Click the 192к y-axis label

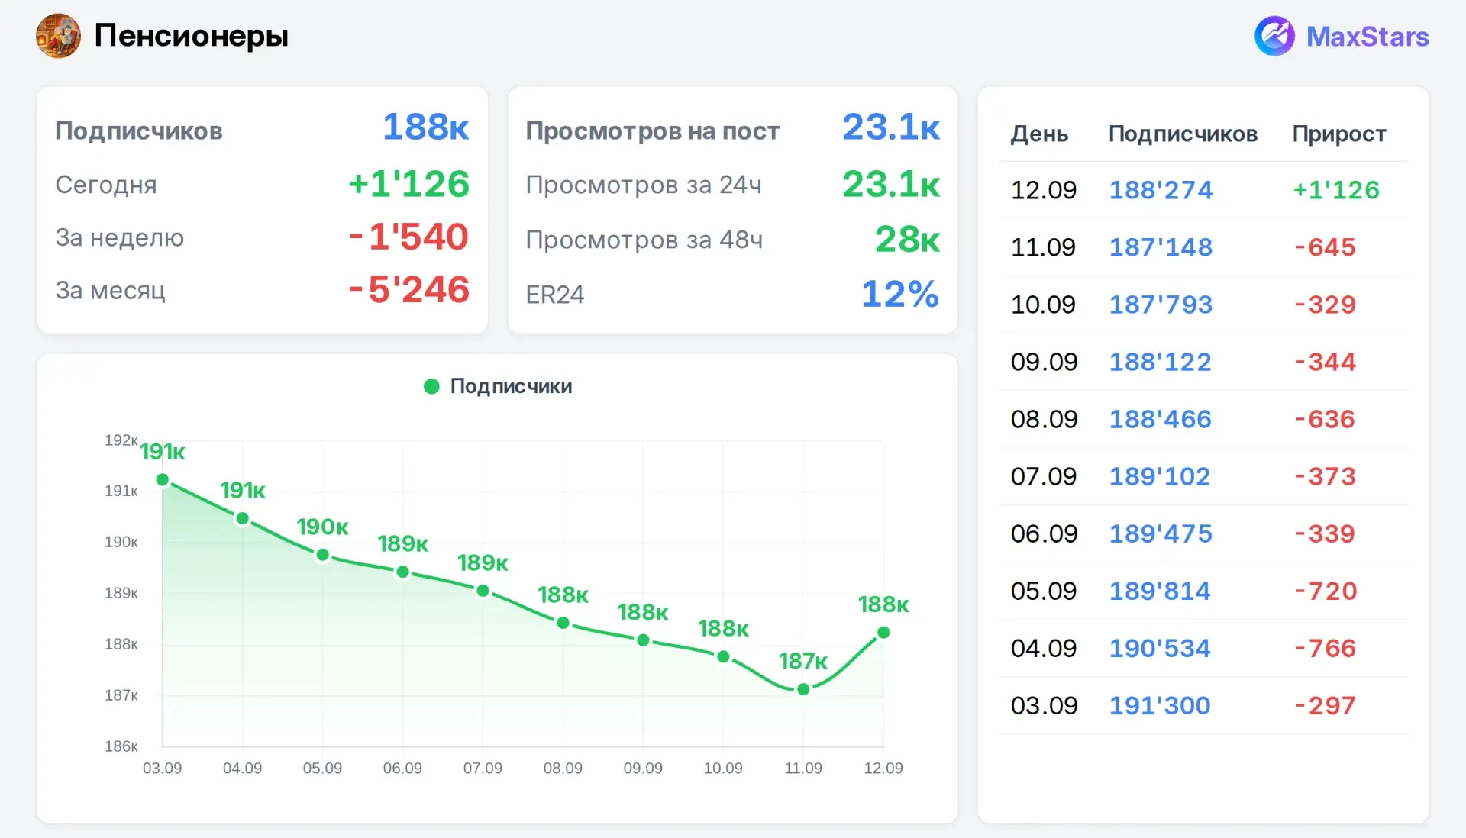[121, 440]
